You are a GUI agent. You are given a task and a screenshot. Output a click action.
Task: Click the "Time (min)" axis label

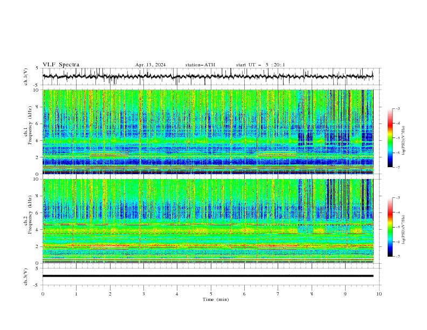pos(216,299)
